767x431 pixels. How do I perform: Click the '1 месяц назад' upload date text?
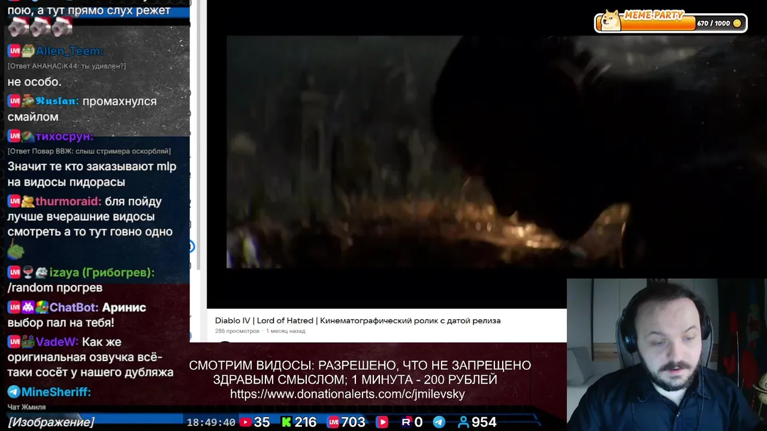coord(285,331)
